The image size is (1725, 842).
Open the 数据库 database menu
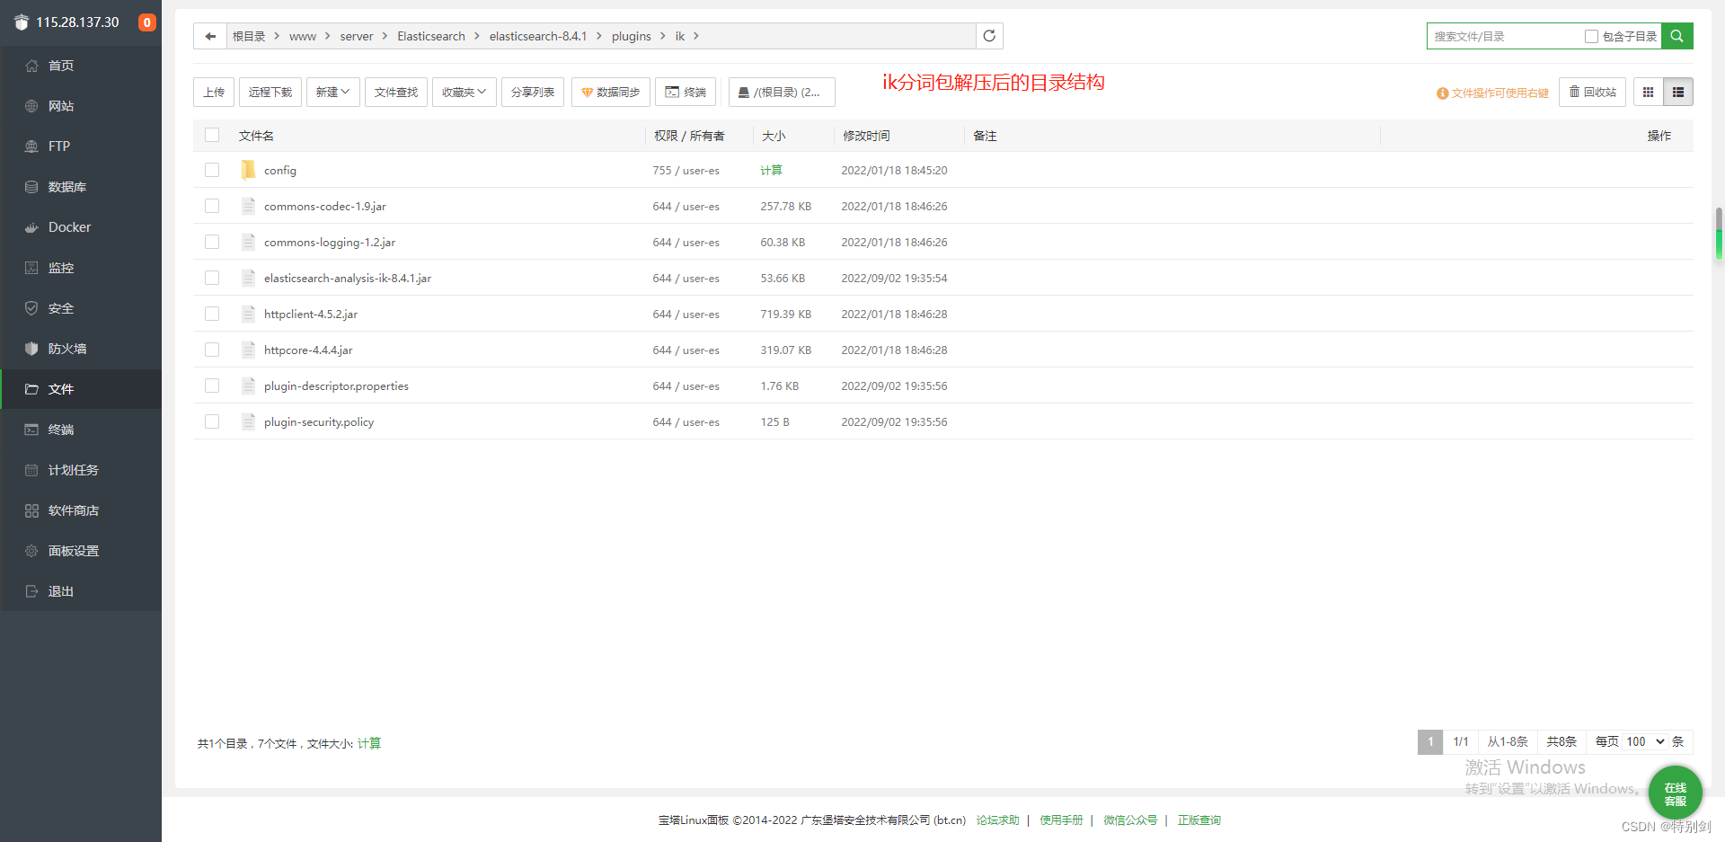pyautogui.click(x=81, y=187)
